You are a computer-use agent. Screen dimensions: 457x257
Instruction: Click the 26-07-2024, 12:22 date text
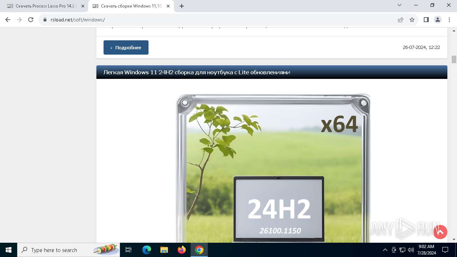(421, 47)
